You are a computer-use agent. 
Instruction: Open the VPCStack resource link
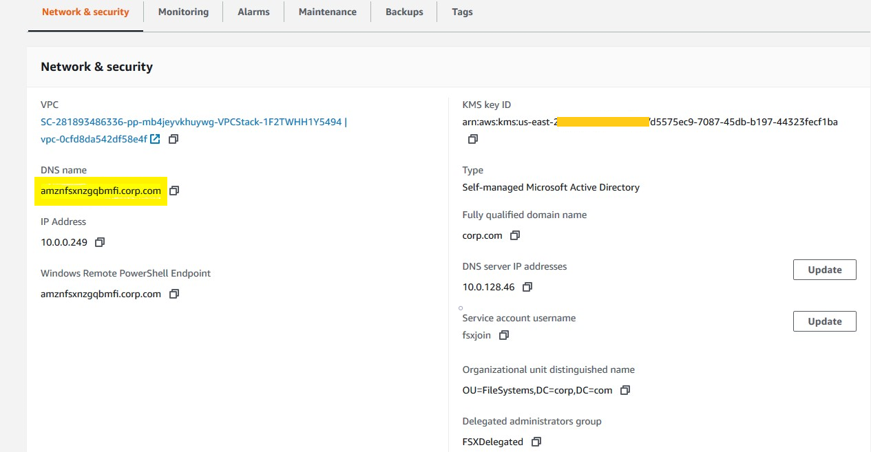[191, 121]
